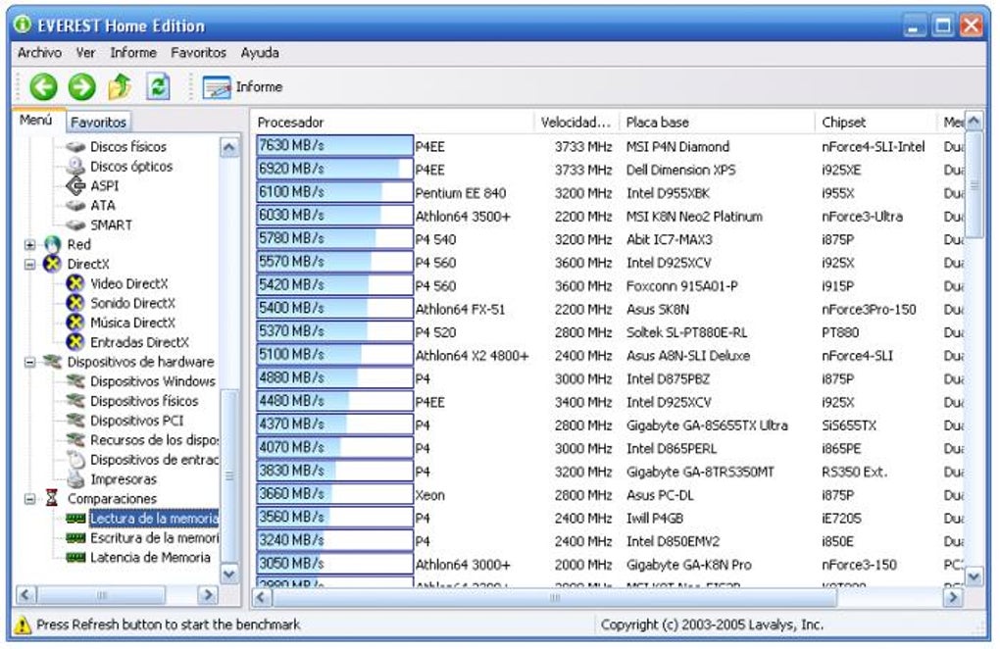Collapse the Comparaciones tree node

point(29,499)
